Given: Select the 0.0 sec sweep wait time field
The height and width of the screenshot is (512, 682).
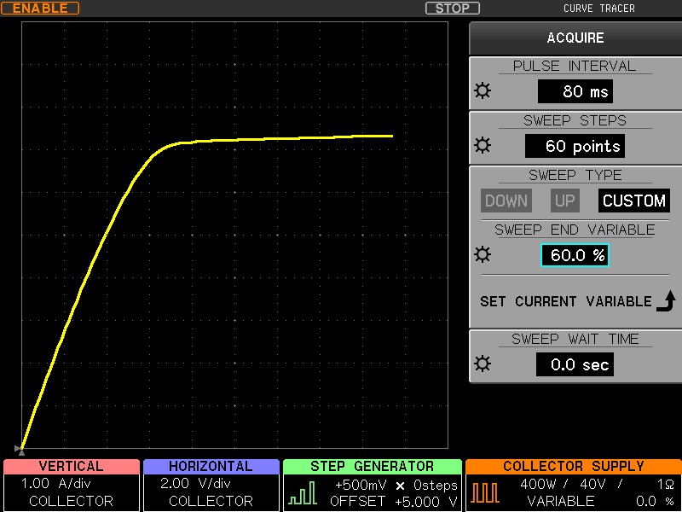Looking at the screenshot, I should point(575,364).
